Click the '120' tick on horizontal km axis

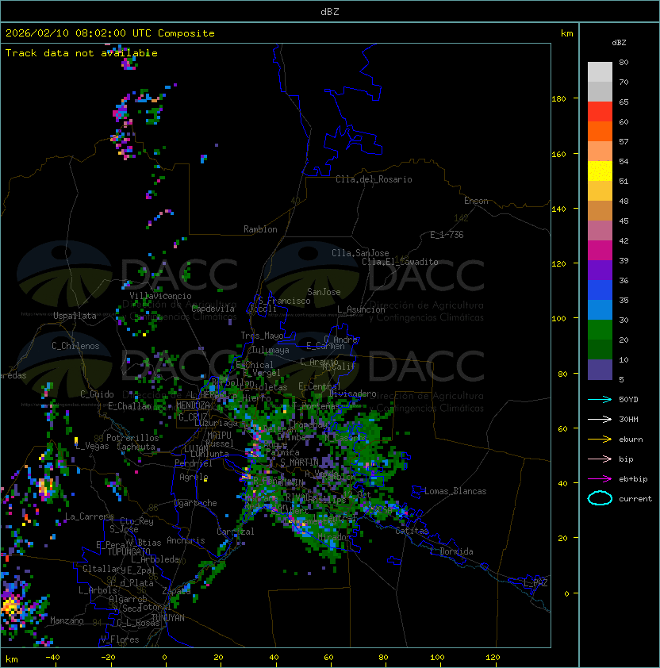[x=493, y=658]
